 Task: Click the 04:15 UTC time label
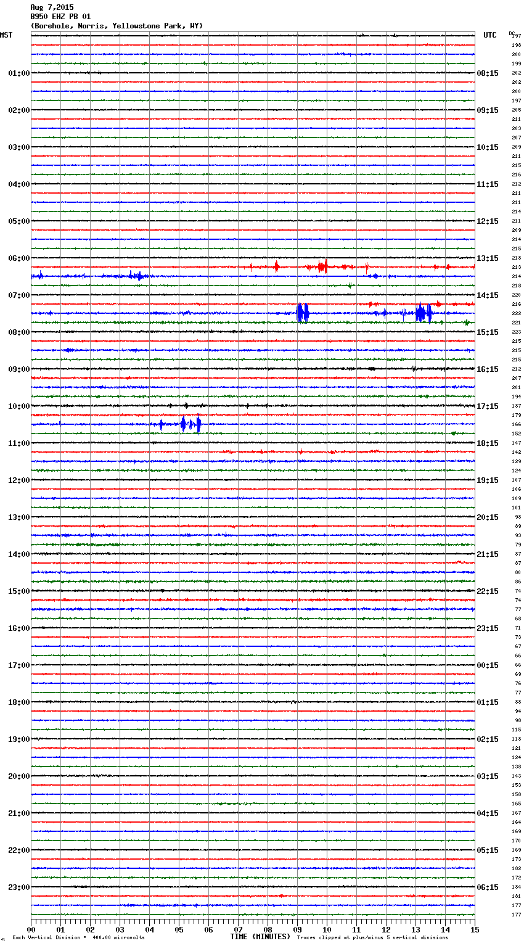[488, 813]
